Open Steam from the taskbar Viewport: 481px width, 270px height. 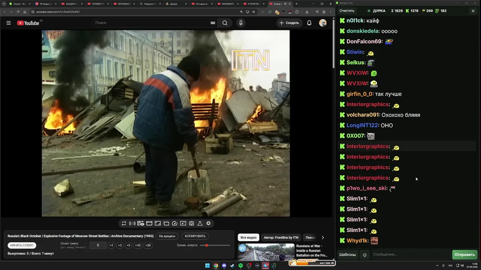pos(232,265)
